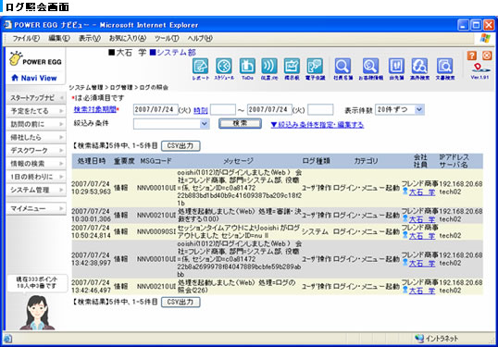Open the スケジュール (Schedule) icon
Viewport: 498px width, 347px height.
[x=224, y=68]
